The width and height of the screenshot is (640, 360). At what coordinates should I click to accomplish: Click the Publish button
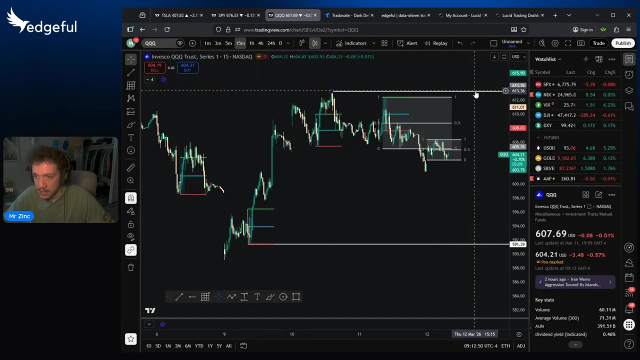[623, 43]
